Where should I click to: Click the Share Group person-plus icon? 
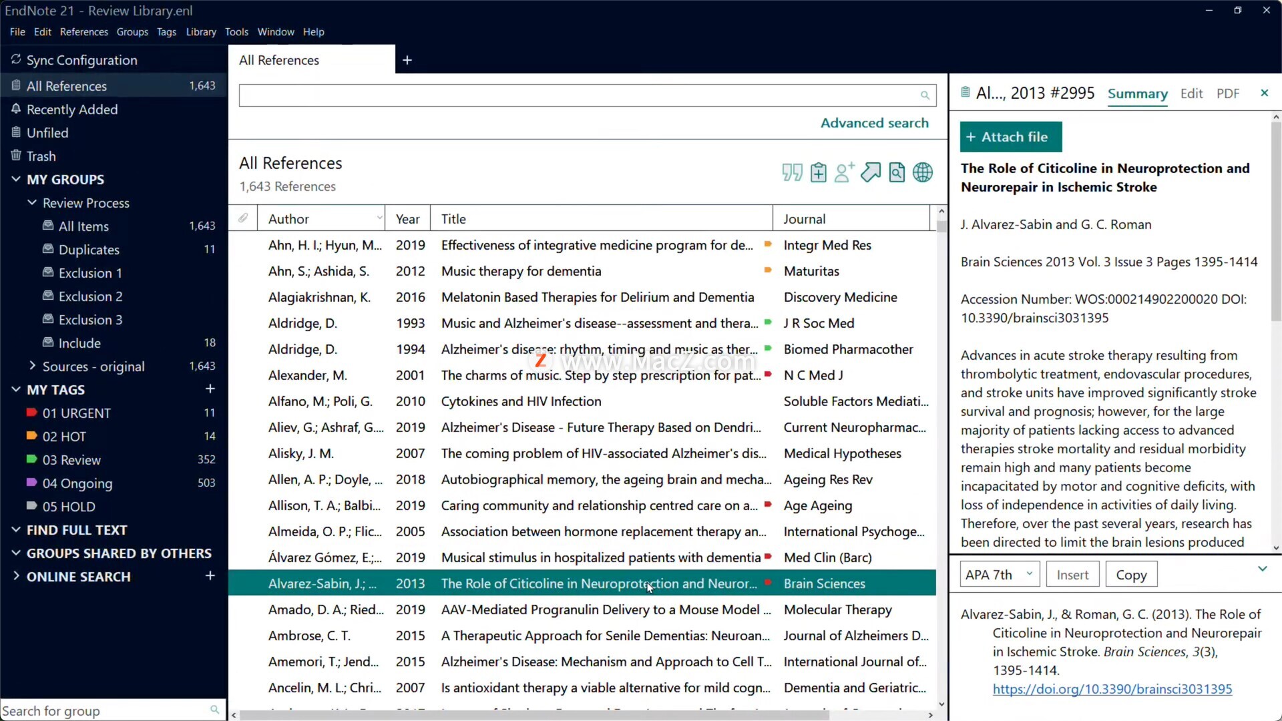tap(844, 173)
